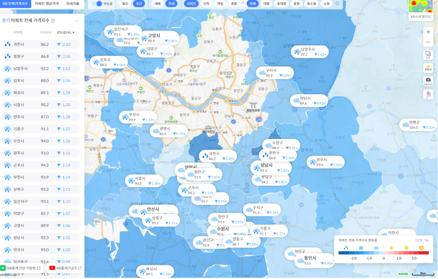
Task: Switch to 아파트 평균가격 tab
Action: [47, 3]
